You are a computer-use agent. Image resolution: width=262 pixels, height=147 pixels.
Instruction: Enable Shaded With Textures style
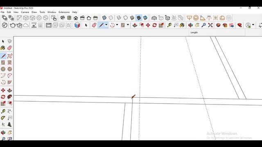[139, 18]
